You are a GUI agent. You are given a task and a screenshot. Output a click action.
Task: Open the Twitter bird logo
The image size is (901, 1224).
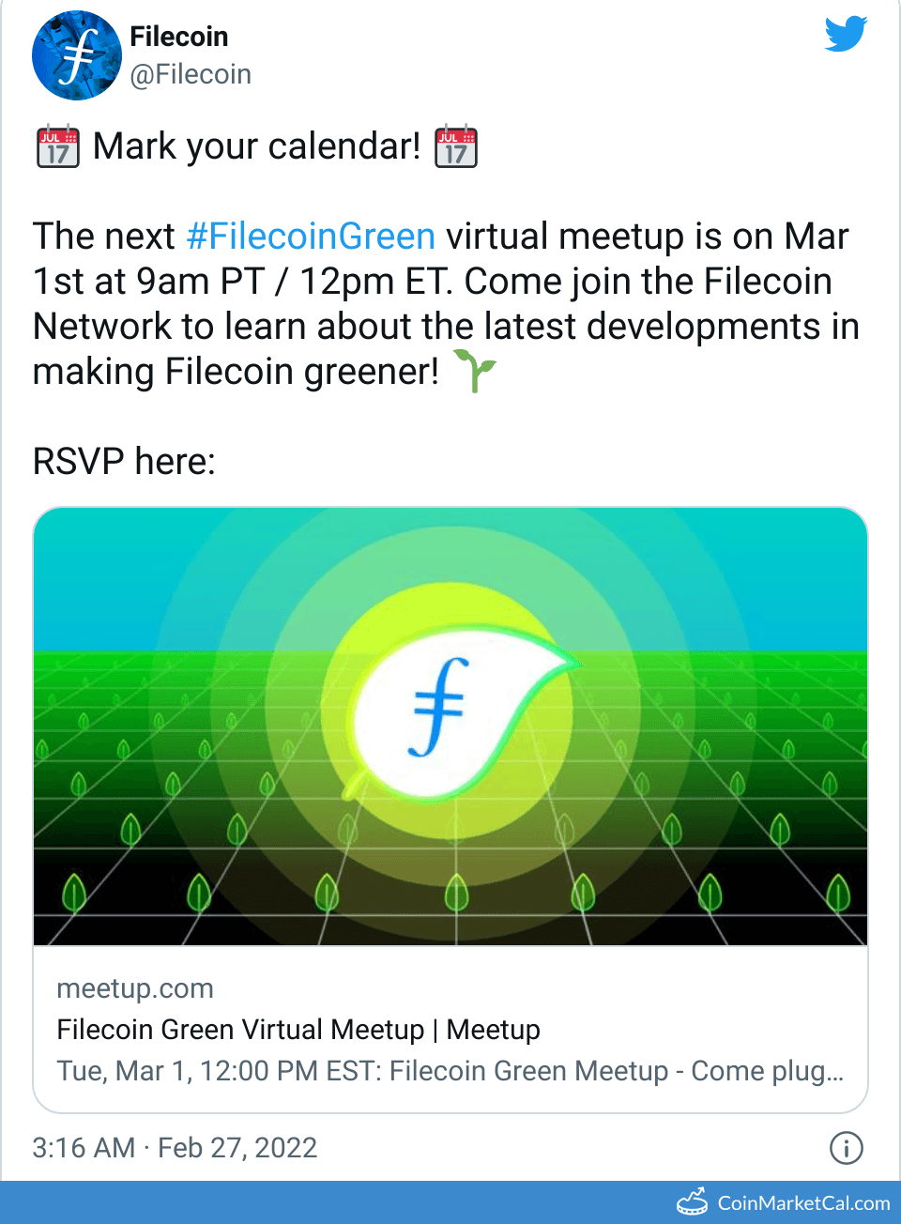[846, 34]
